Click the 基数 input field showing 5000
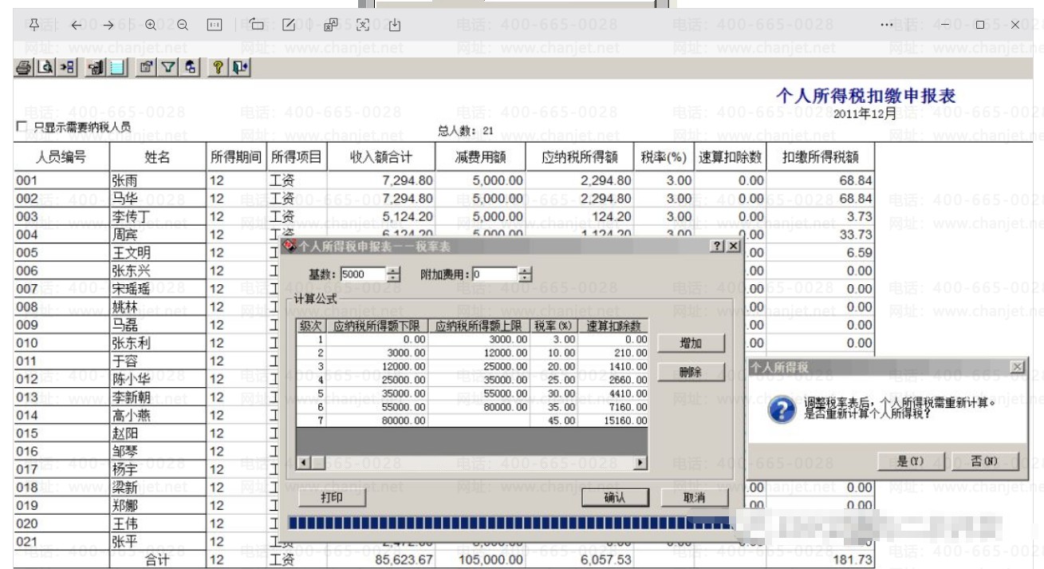Image resolution: width=1044 pixels, height=569 pixels. (x=363, y=275)
